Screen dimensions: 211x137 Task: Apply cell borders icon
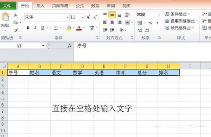[x=56, y=28]
